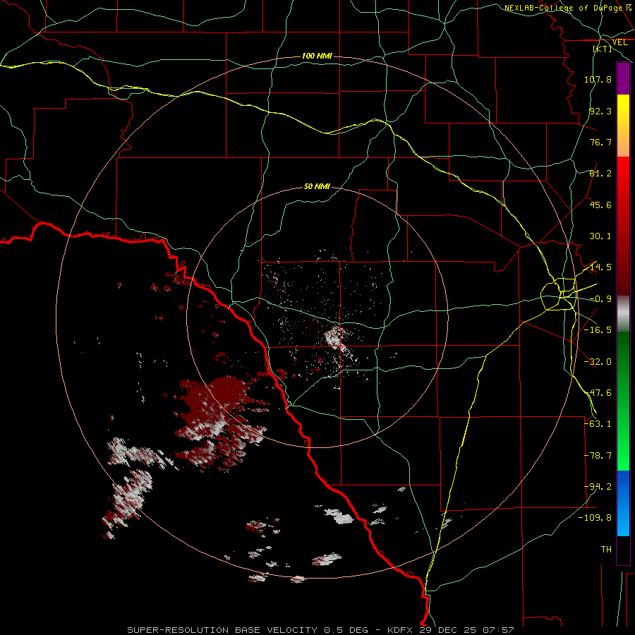Click the 30.1 velocity scale value
This screenshot has width=635, height=635.
pyautogui.click(x=600, y=236)
